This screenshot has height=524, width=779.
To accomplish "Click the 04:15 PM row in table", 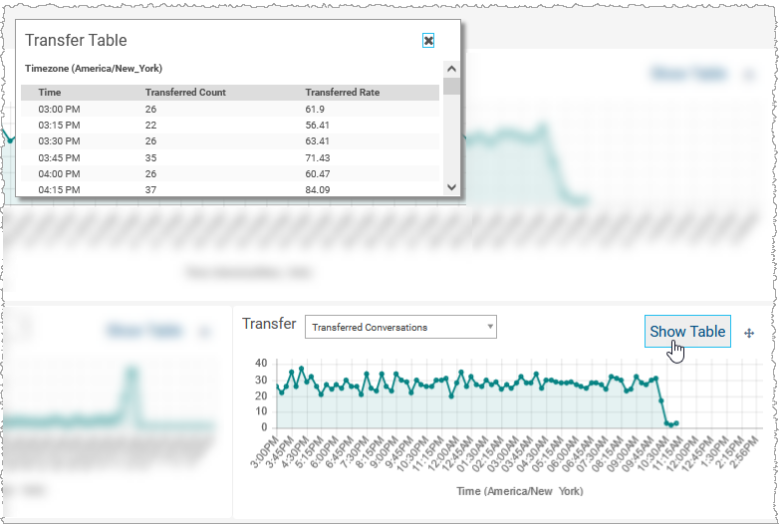I will (229, 189).
